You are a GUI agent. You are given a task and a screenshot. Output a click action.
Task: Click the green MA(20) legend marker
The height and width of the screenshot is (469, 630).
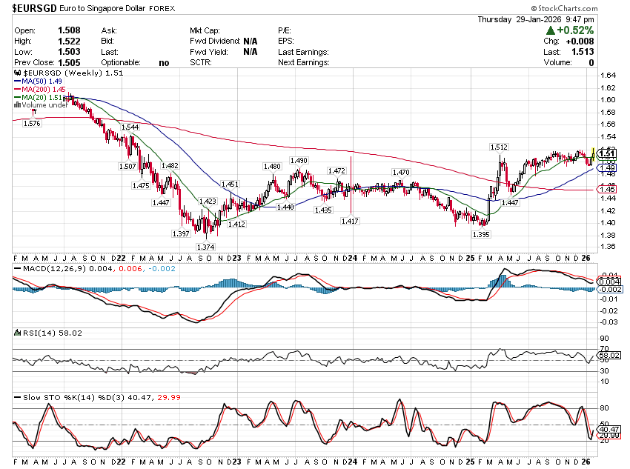17,97
